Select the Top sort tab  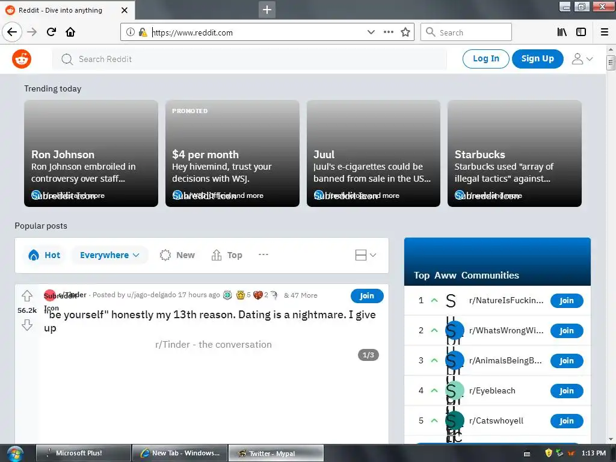point(227,255)
